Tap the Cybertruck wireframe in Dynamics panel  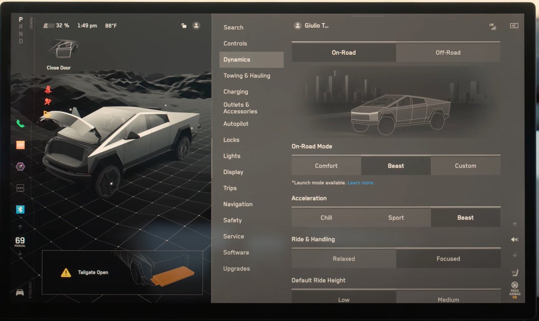point(400,115)
